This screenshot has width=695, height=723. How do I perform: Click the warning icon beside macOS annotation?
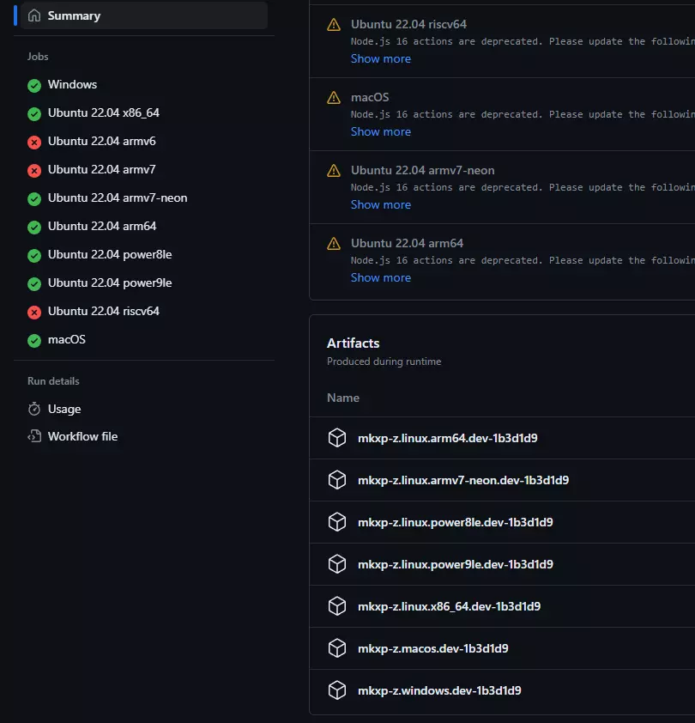tap(334, 98)
